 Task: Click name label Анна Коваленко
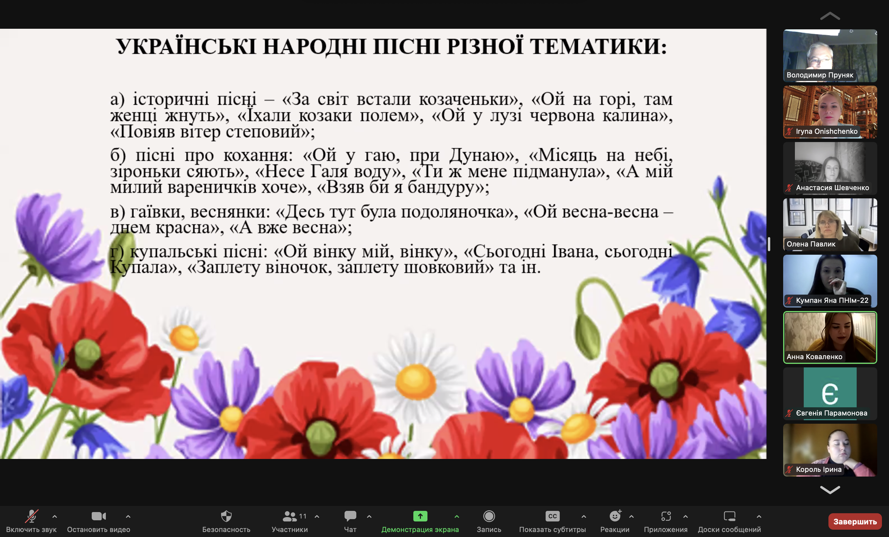click(x=814, y=357)
